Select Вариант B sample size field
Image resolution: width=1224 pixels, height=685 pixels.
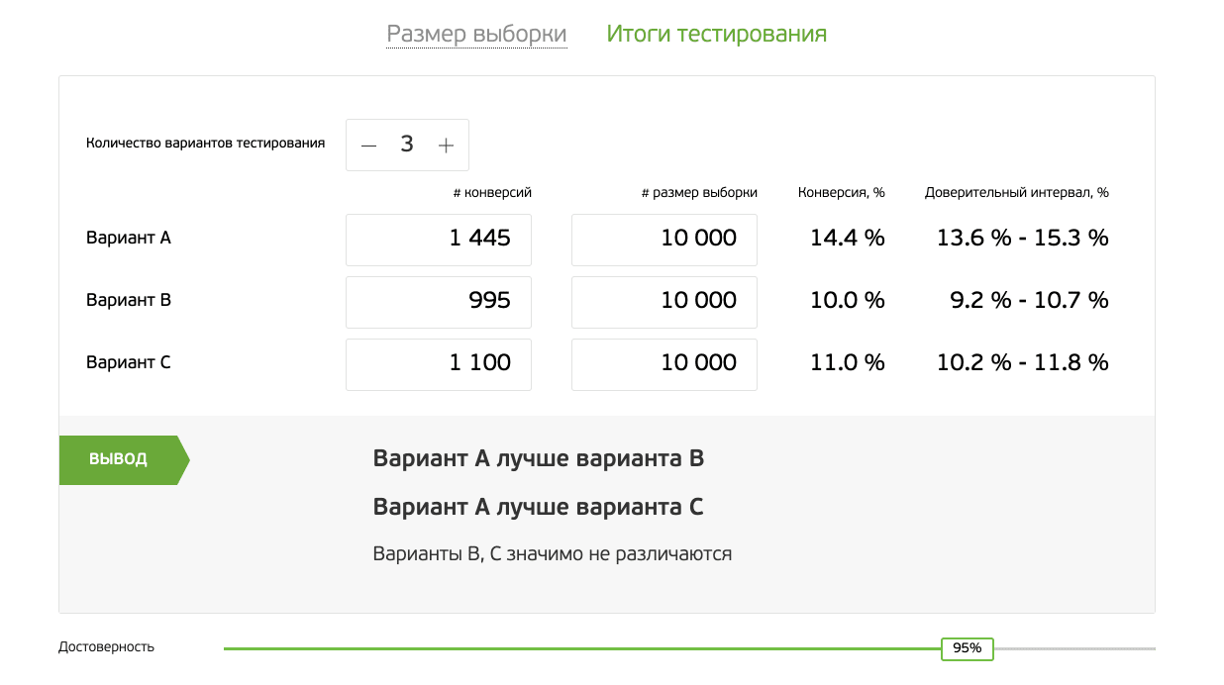coord(663,302)
